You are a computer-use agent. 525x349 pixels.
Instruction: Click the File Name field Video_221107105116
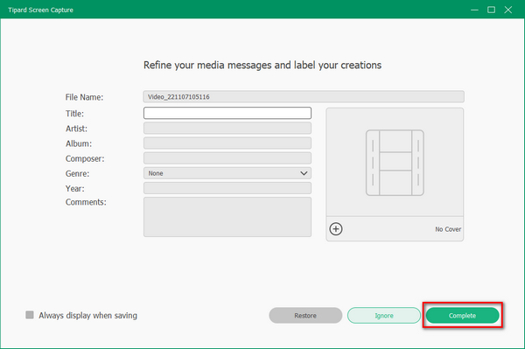304,97
